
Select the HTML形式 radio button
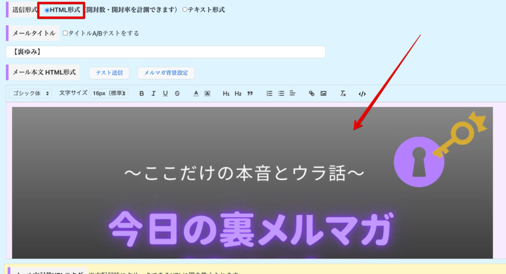47,10
